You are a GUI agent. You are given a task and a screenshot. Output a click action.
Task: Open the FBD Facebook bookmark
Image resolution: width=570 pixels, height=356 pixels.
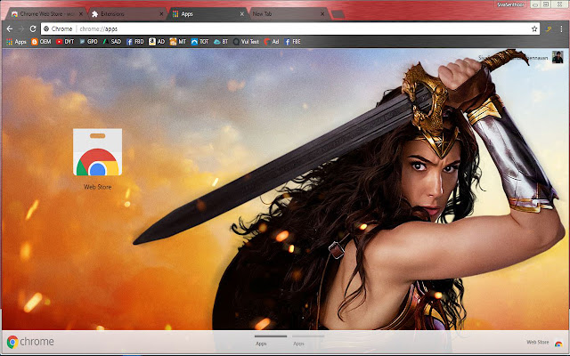click(x=135, y=42)
